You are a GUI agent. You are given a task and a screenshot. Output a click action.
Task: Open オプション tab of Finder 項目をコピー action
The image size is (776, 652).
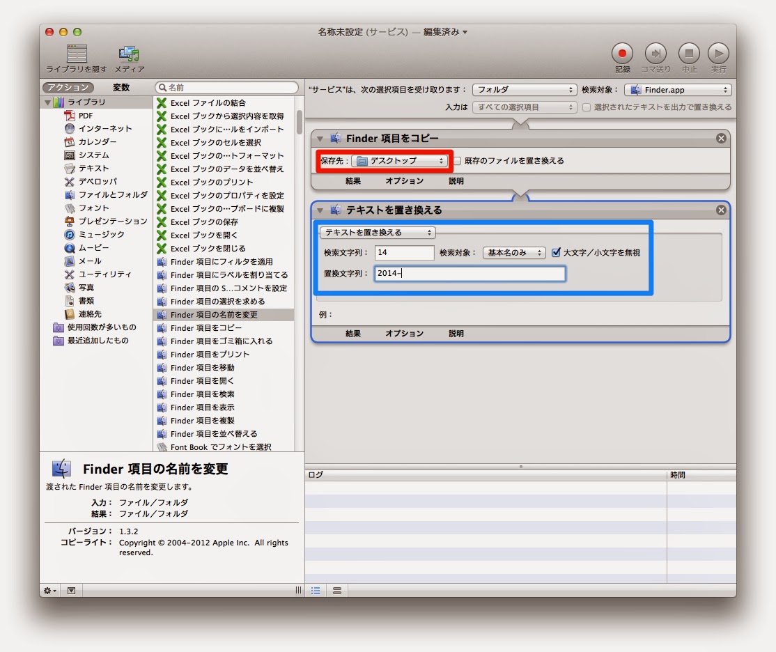point(404,181)
